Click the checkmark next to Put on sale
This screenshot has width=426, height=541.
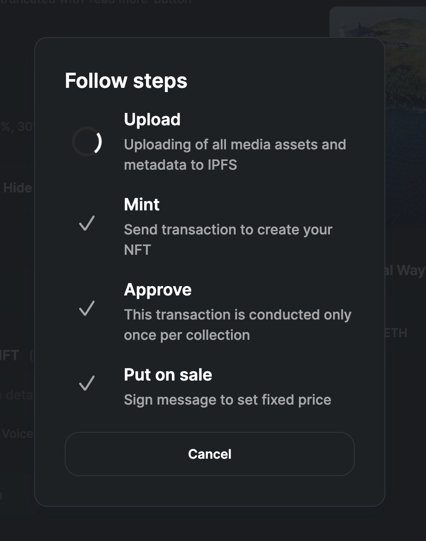click(87, 383)
